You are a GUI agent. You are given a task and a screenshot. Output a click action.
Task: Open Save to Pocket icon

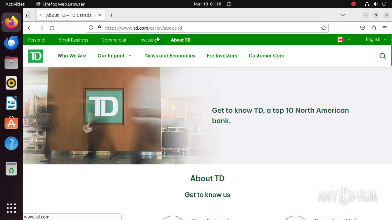pyautogui.click(x=363, y=28)
